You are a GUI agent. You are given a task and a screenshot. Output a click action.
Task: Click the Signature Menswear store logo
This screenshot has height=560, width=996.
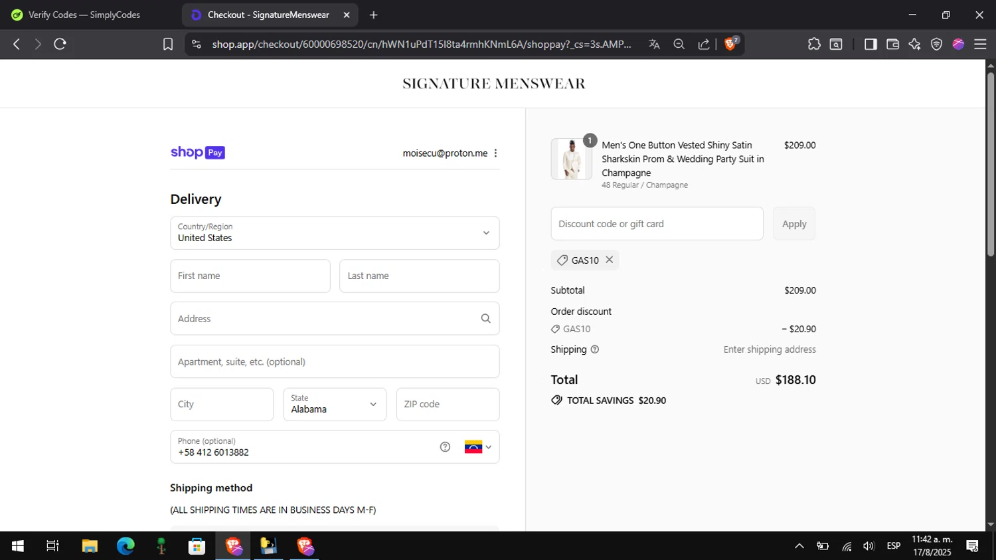[x=494, y=84]
